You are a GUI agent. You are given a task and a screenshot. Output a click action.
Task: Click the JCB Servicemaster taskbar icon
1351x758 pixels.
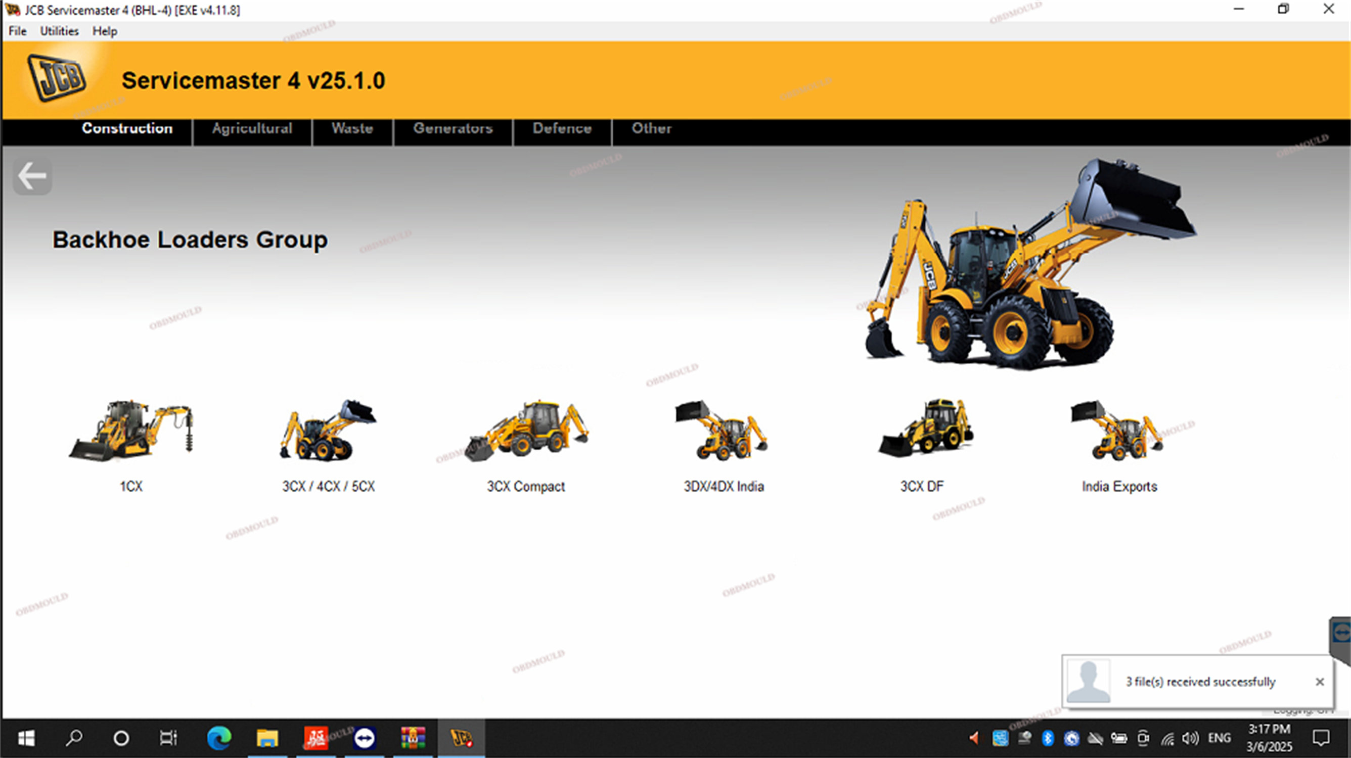[462, 738]
